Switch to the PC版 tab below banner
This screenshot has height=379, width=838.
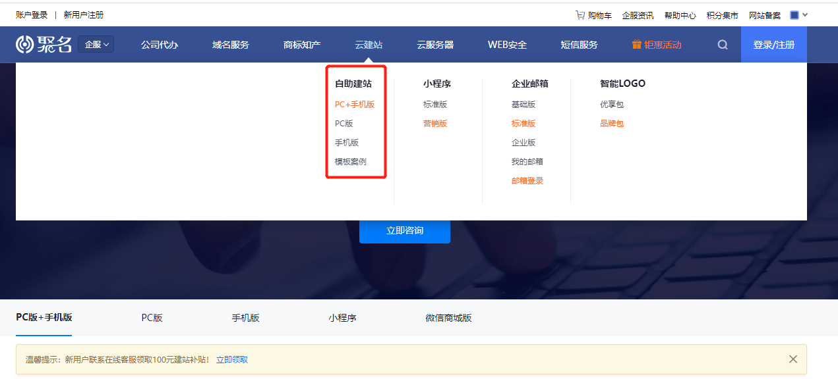click(x=152, y=318)
